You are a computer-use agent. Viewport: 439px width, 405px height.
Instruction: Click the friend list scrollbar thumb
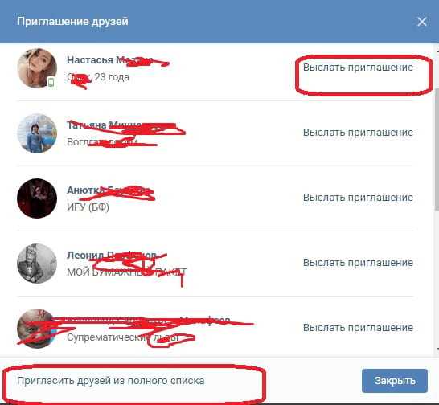tap(437, 149)
